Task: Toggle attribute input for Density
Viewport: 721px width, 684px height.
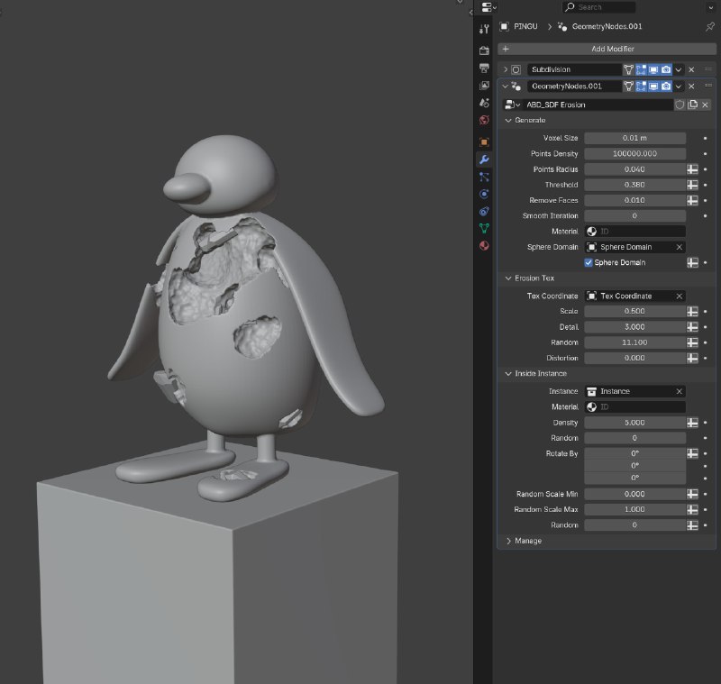Action: pyautogui.click(x=692, y=423)
